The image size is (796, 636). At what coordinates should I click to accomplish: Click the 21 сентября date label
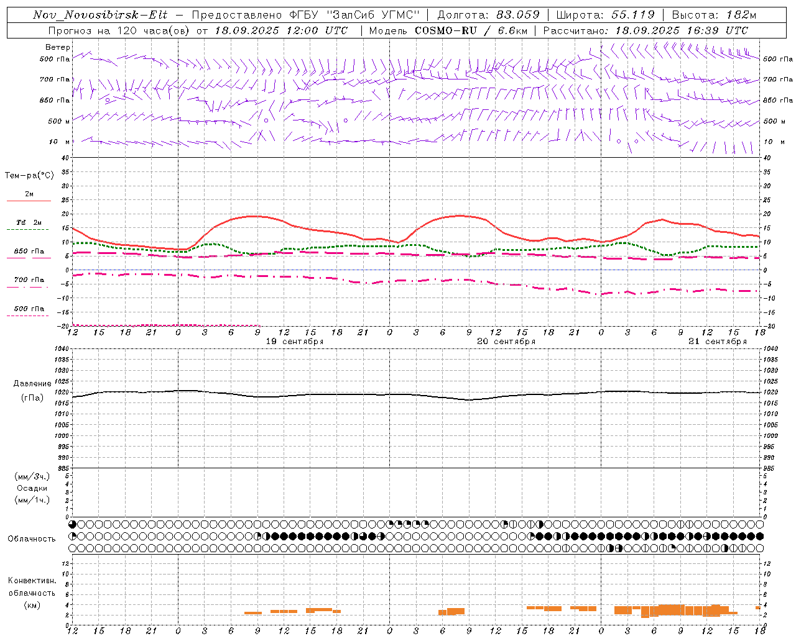(x=718, y=342)
